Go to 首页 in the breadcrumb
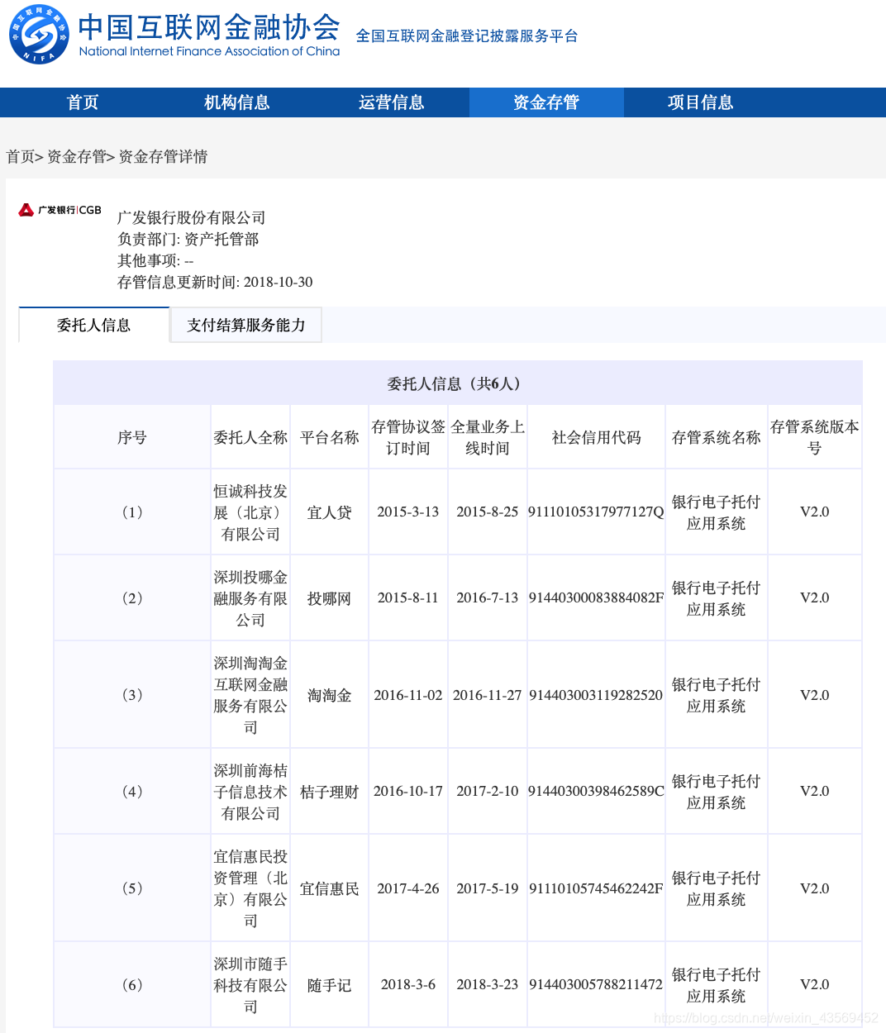Viewport: 886px width, 1033px height. (x=21, y=156)
